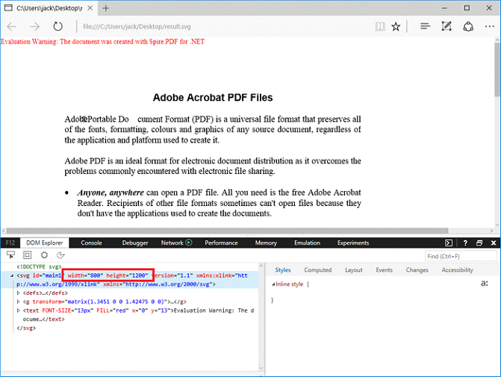
Task: Open the Memory tab
Action: pyautogui.click(x=266, y=243)
